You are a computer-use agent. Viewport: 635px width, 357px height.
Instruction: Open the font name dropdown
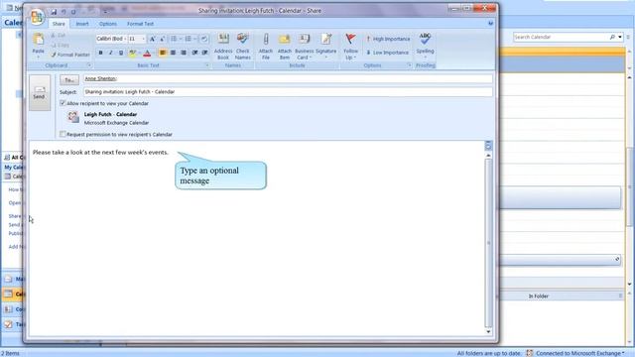125,39
